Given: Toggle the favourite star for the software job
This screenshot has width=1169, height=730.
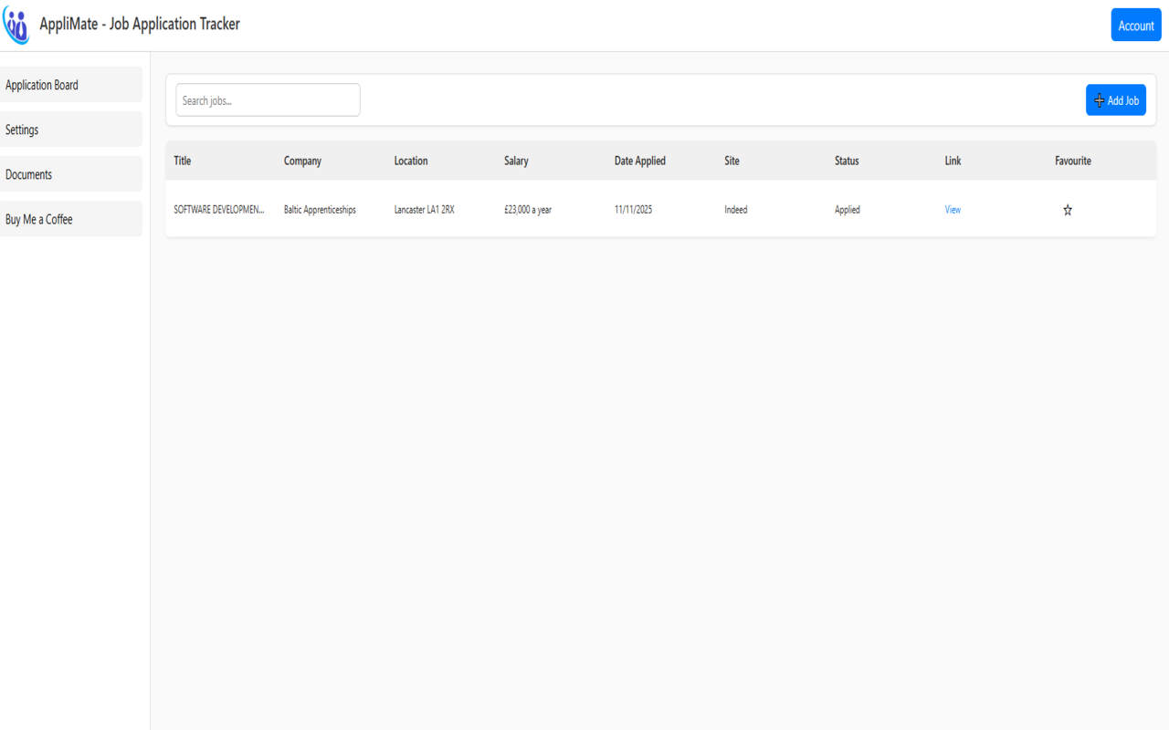Looking at the screenshot, I should (1067, 209).
